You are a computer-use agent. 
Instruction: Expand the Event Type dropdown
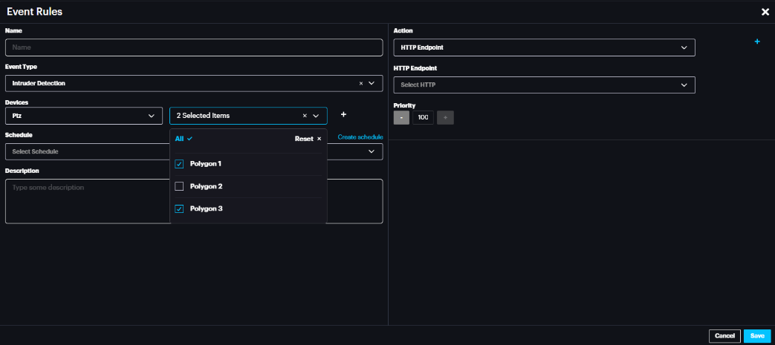[372, 83]
